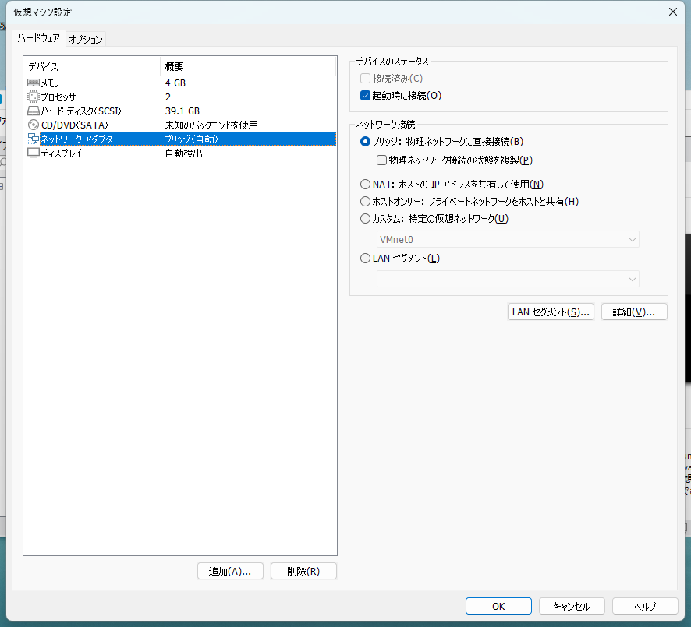Click the デバイス column header
691x627 pixels.
92,66
